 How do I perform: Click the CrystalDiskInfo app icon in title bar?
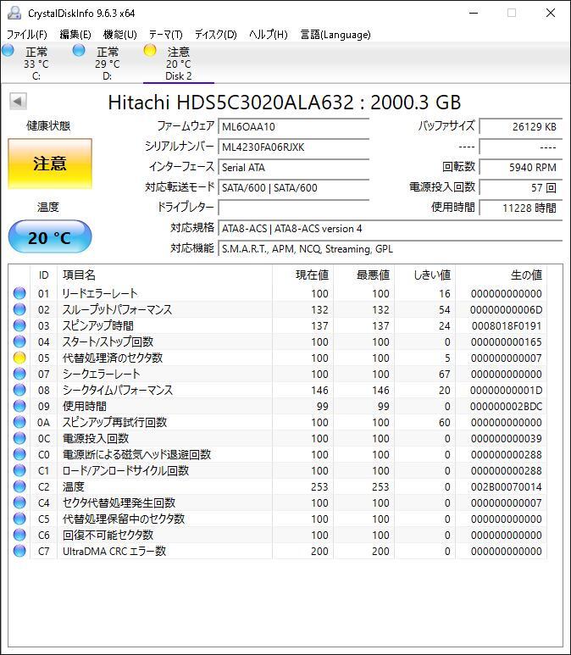tap(14, 13)
